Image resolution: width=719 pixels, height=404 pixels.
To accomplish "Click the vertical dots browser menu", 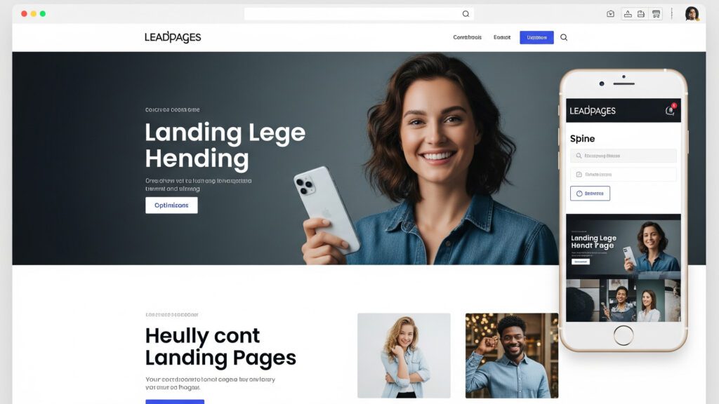I will pyautogui.click(x=672, y=14).
